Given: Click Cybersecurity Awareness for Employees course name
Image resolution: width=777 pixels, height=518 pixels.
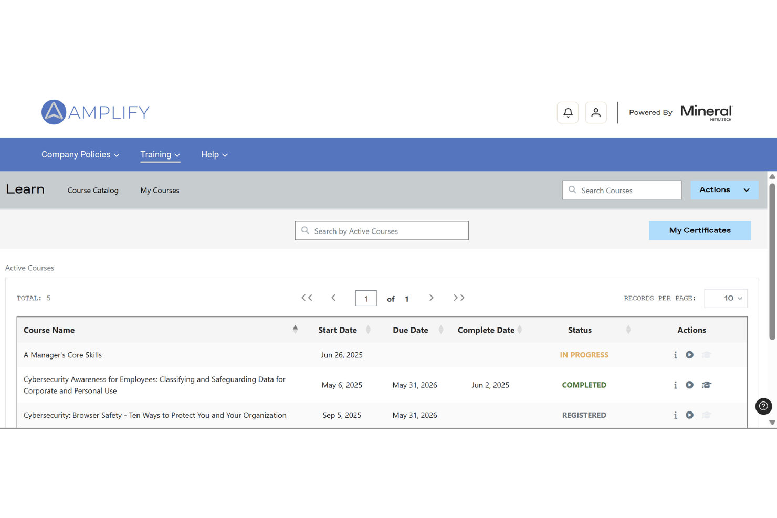Looking at the screenshot, I should [154, 385].
